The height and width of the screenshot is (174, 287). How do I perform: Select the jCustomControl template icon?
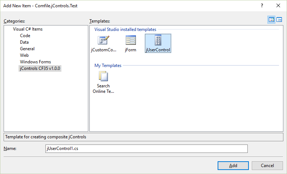coord(103,40)
